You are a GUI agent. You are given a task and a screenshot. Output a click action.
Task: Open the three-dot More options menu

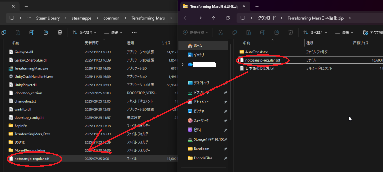pos(134,33)
